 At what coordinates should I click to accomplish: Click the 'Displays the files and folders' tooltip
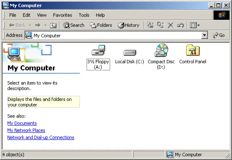click(44, 102)
